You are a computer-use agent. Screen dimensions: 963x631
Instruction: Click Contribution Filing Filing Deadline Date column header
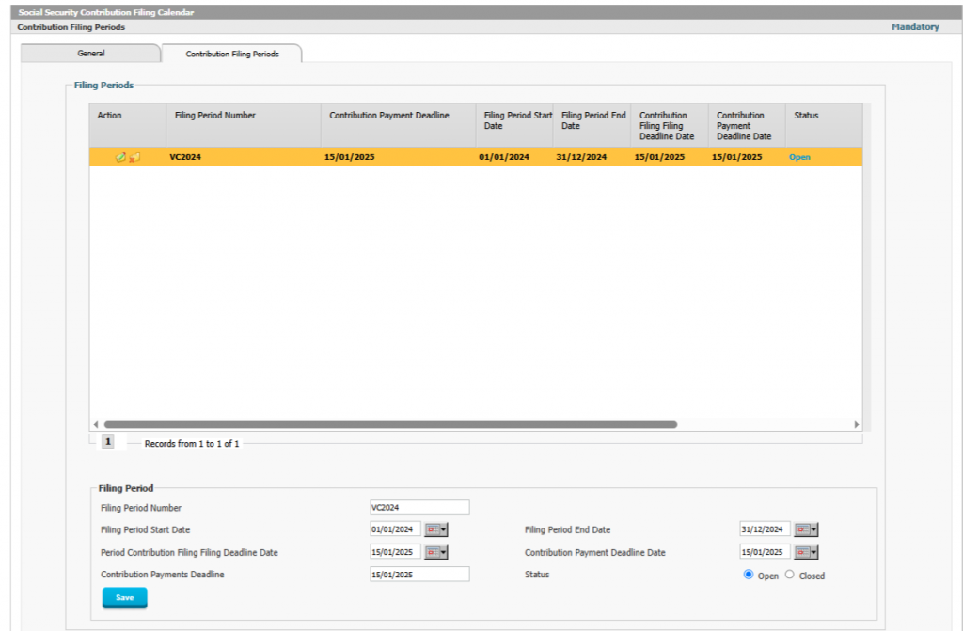click(670, 125)
